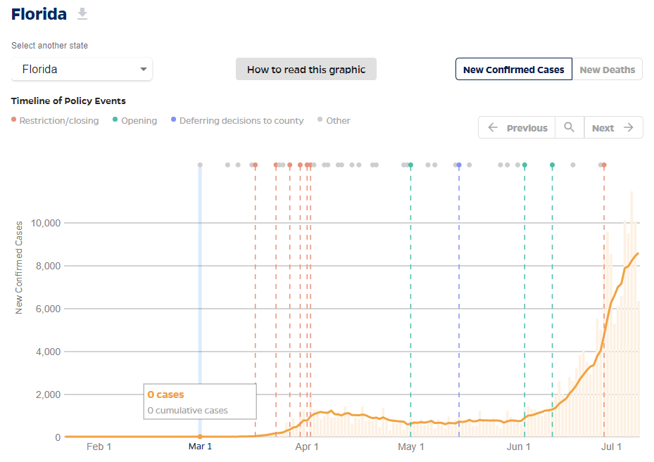Select the New Confirmed Cases tab

513,69
